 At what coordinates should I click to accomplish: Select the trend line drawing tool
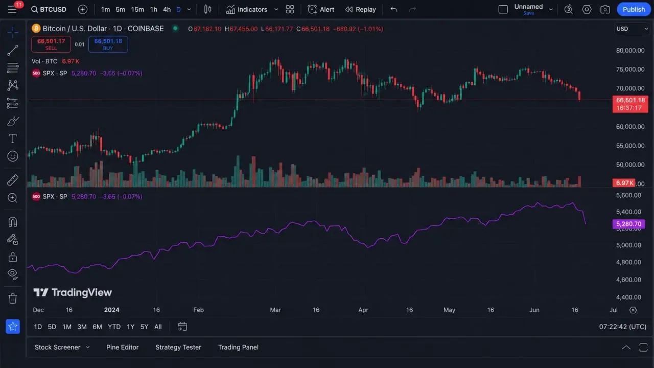13,50
